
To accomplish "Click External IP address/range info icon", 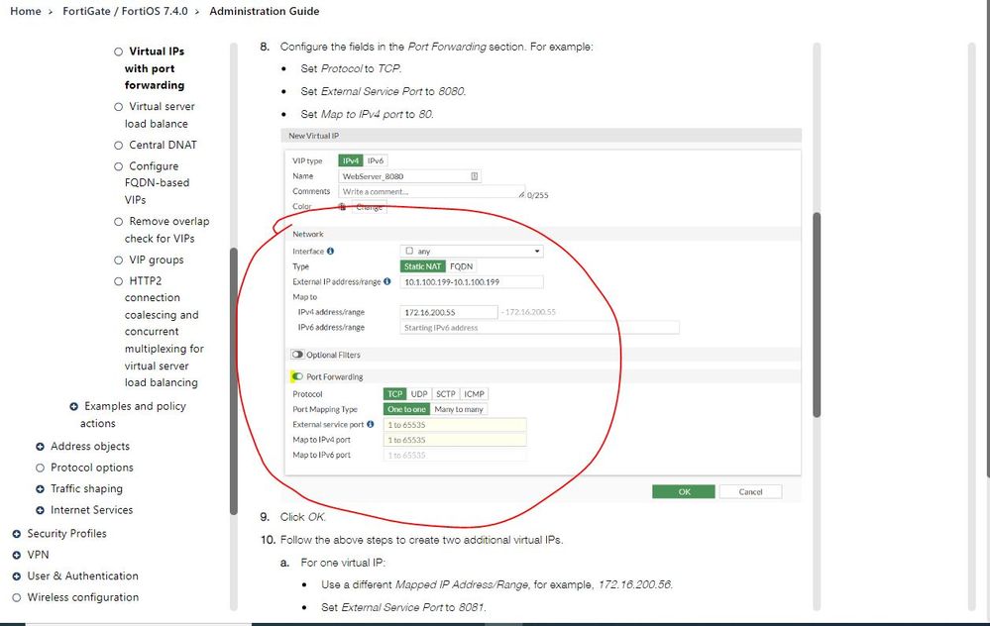I will (387, 282).
